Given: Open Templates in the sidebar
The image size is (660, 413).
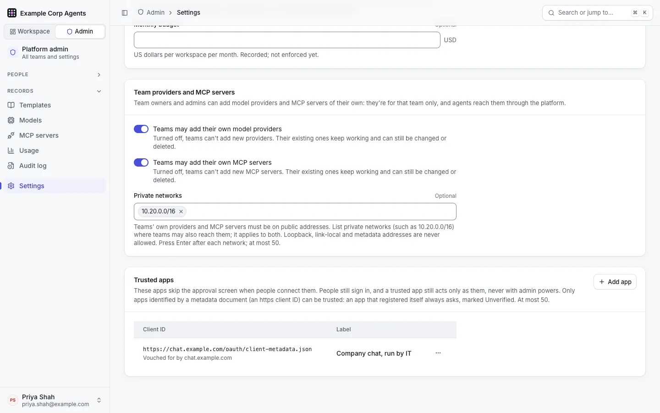Looking at the screenshot, I should (55, 105).
